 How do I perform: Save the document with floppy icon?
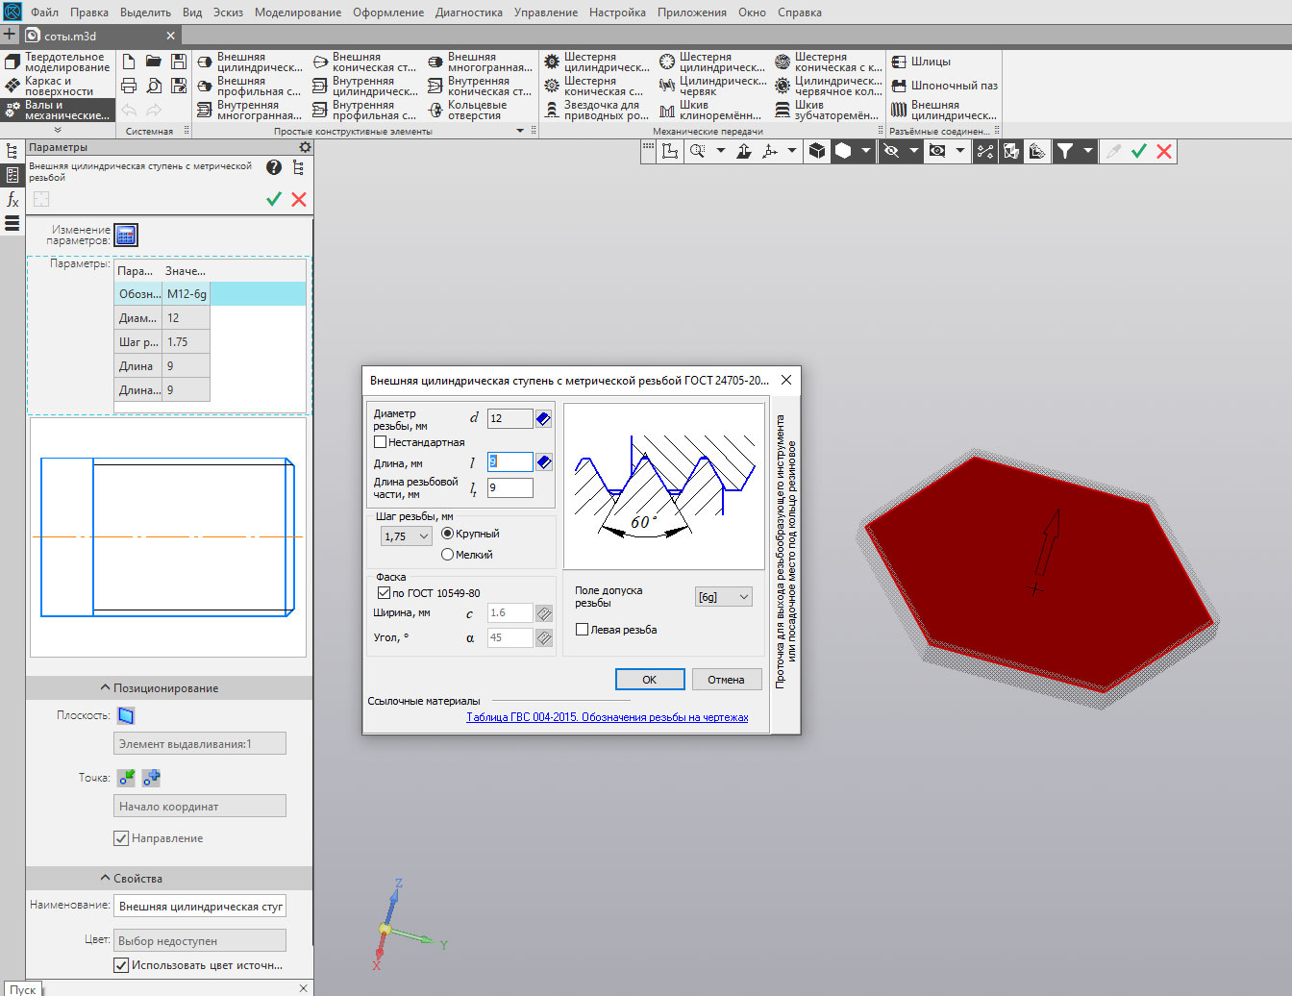click(x=179, y=62)
